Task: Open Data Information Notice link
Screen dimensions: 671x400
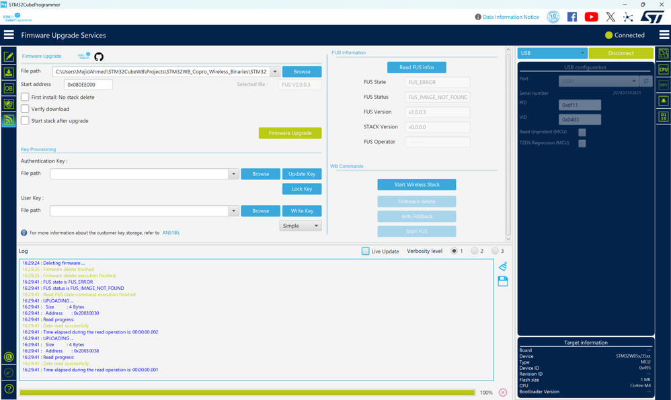Action: pos(510,17)
